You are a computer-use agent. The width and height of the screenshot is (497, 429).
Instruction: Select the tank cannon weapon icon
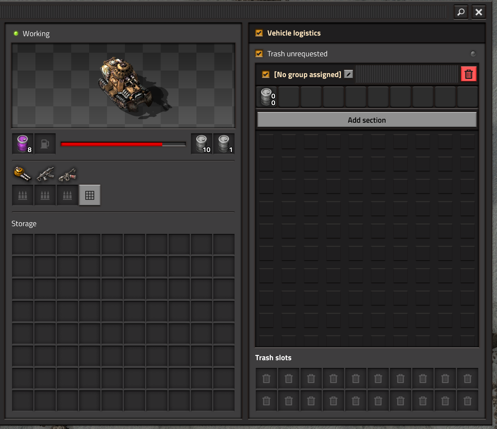point(23,174)
